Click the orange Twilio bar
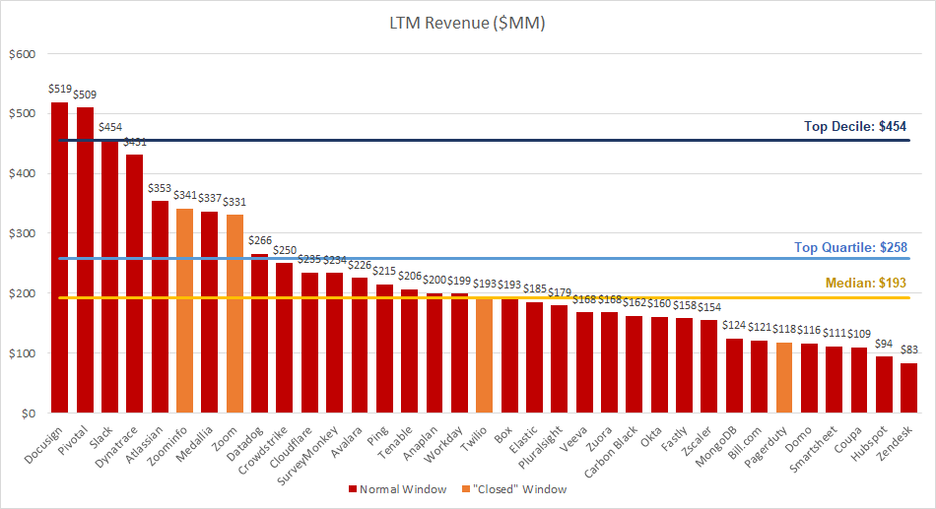936x509 pixels. [x=484, y=355]
